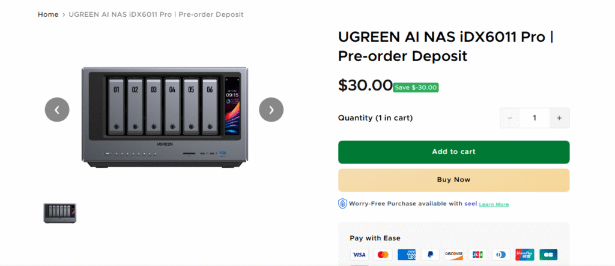Click the Cartes Bancaires icon

548,255
